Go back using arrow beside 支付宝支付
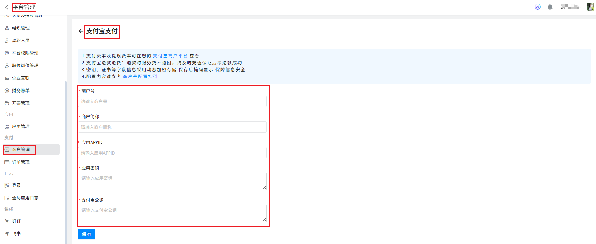 click(x=81, y=31)
